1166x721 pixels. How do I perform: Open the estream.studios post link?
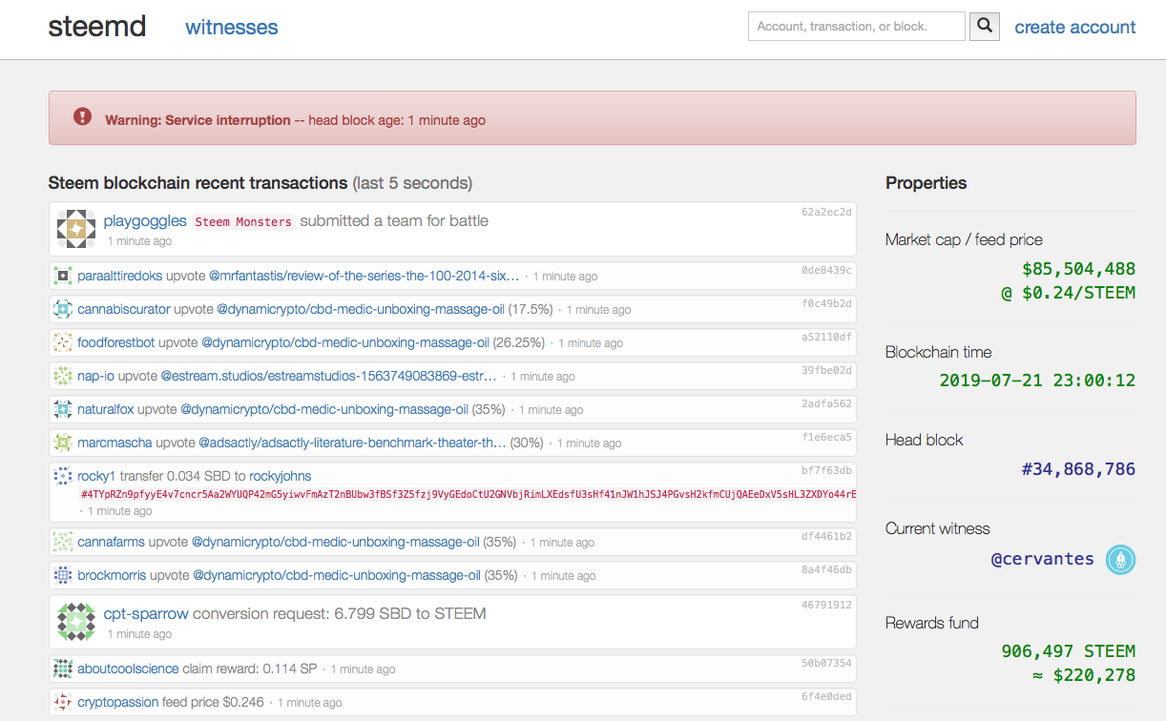[x=329, y=376]
